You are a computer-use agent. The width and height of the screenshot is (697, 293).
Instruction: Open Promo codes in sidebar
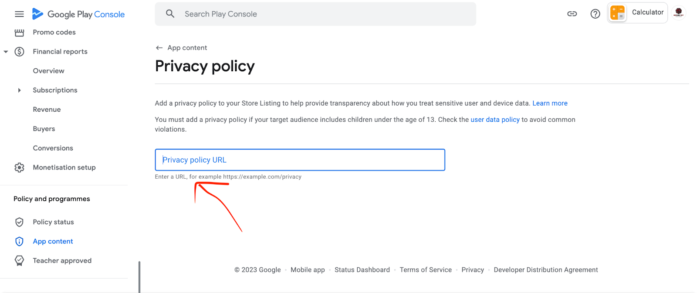[x=54, y=32]
